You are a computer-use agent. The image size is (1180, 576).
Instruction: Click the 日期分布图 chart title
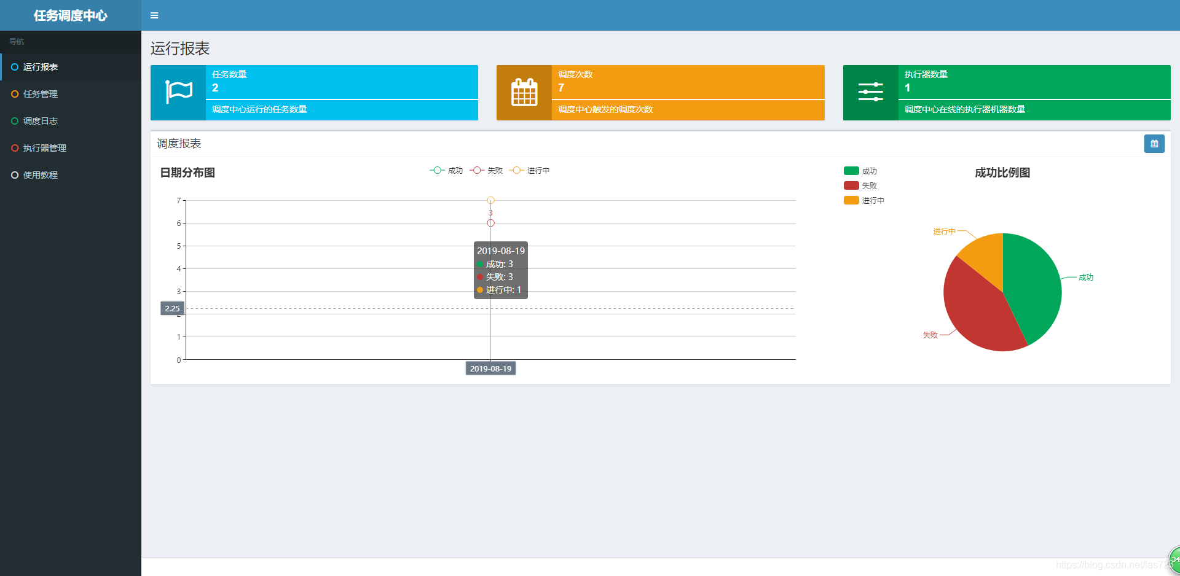click(187, 173)
